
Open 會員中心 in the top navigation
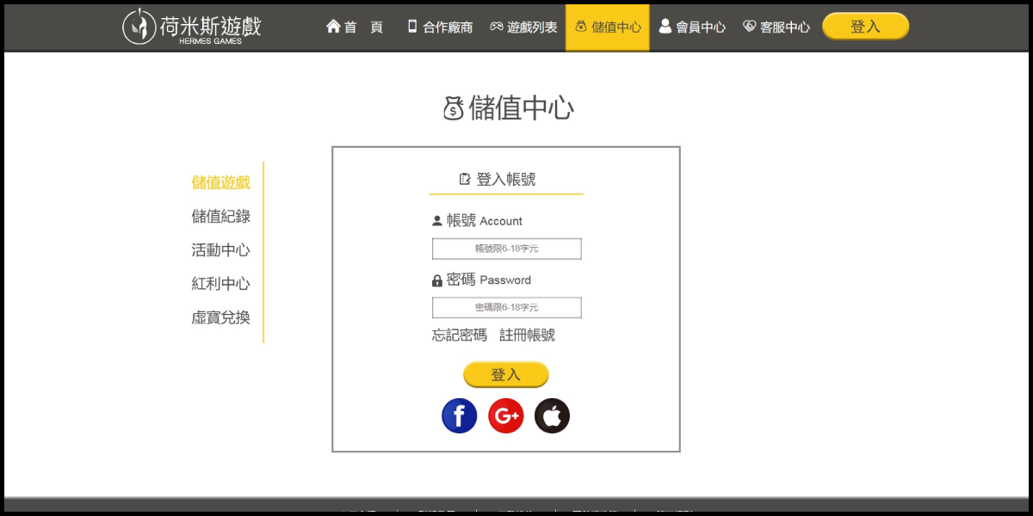click(x=692, y=27)
